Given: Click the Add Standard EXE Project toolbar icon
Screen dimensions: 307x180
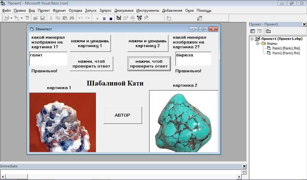Looking at the screenshot, I should click(x=7, y=18).
